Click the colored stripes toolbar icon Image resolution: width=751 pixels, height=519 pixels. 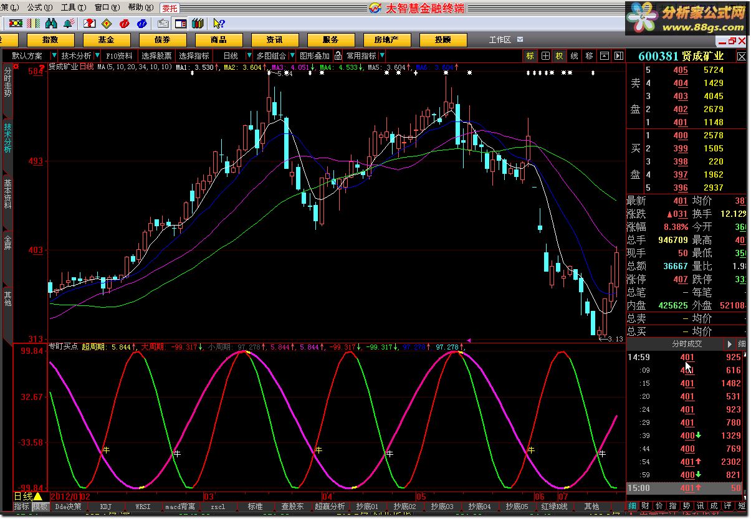(x=33, y=24)
